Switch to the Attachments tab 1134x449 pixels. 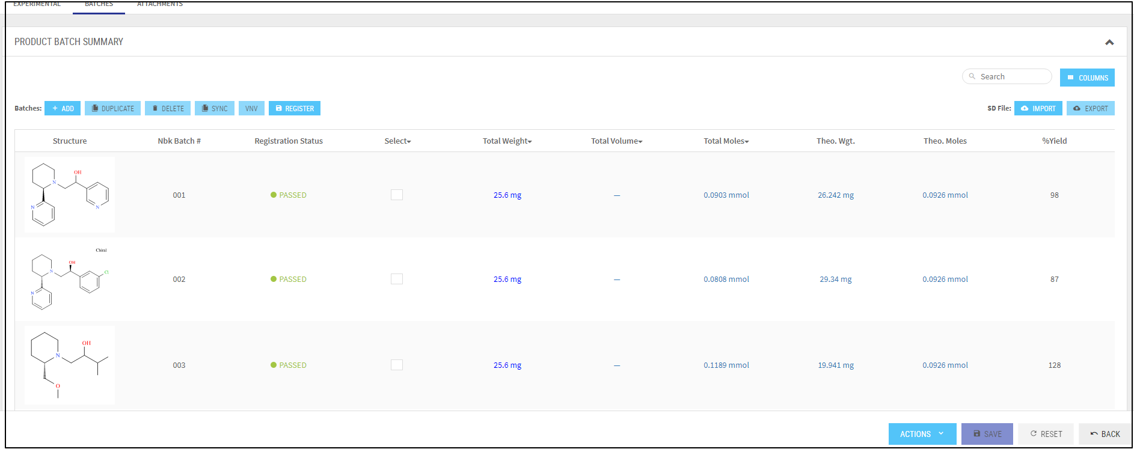coord(160,5)
